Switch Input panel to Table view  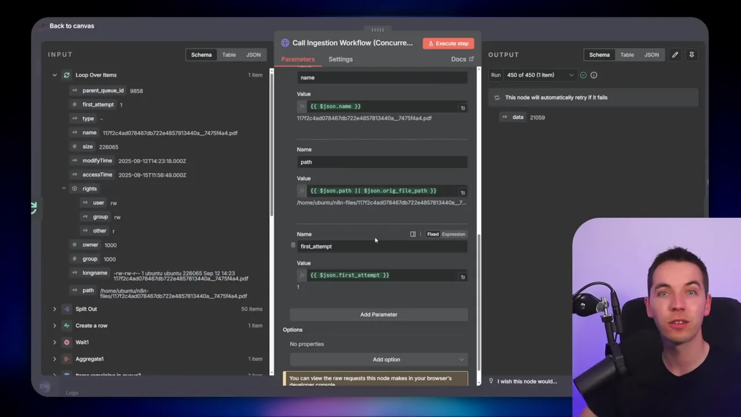[229, 54]
